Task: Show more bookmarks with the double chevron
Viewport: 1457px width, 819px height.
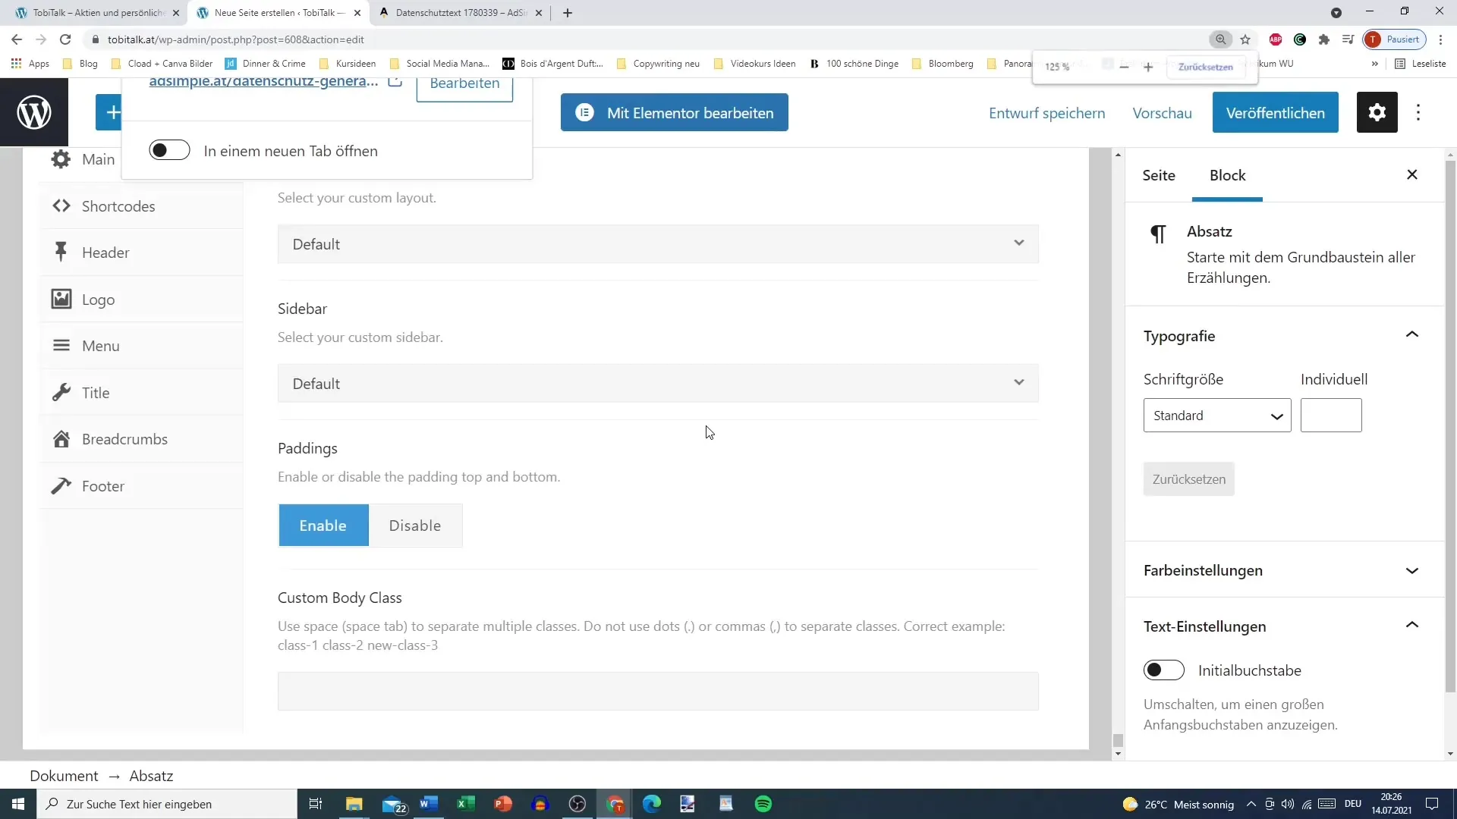Action: coord(1374,64)
